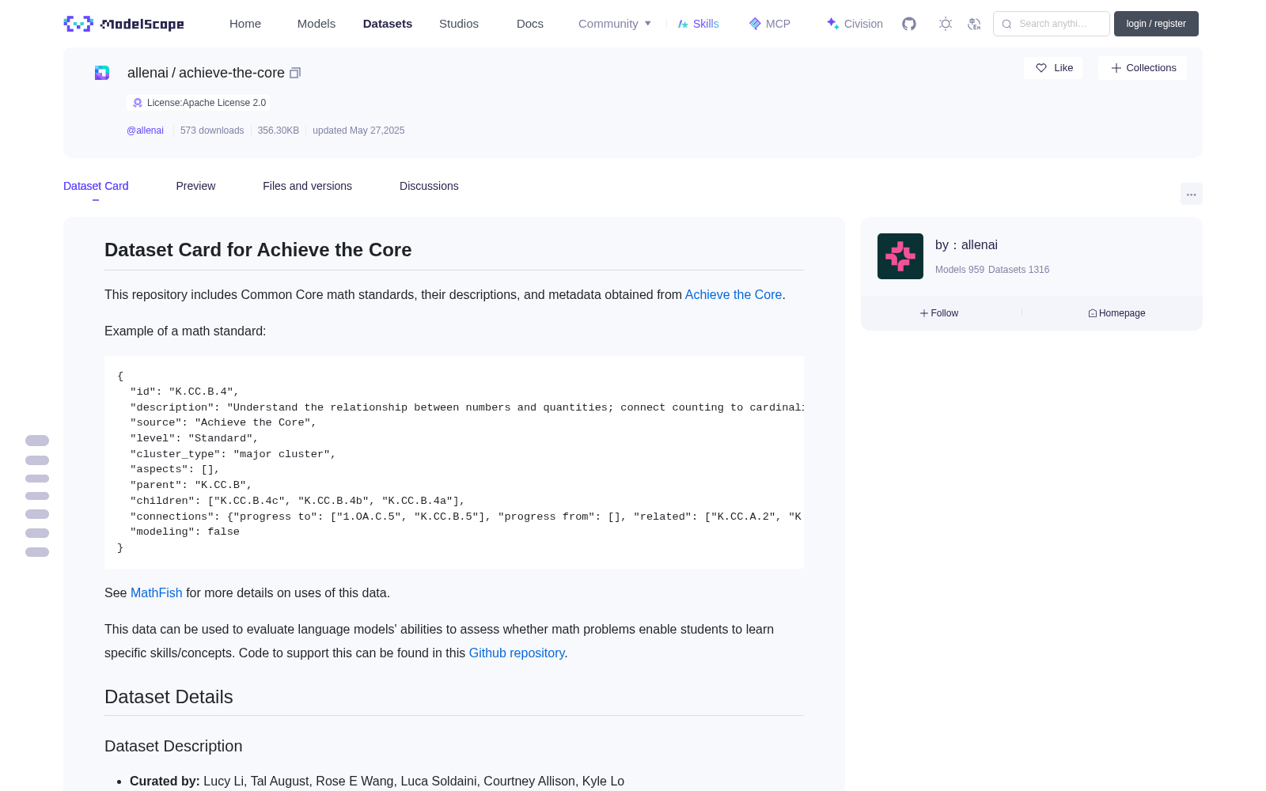Click the code line "aspects": []
Image resolution: width=1266 pixels, height=791 pixels.
tap(175, 469)
